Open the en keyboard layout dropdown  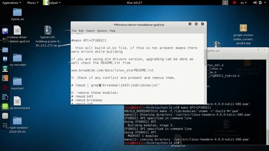(x=243, y=3)
